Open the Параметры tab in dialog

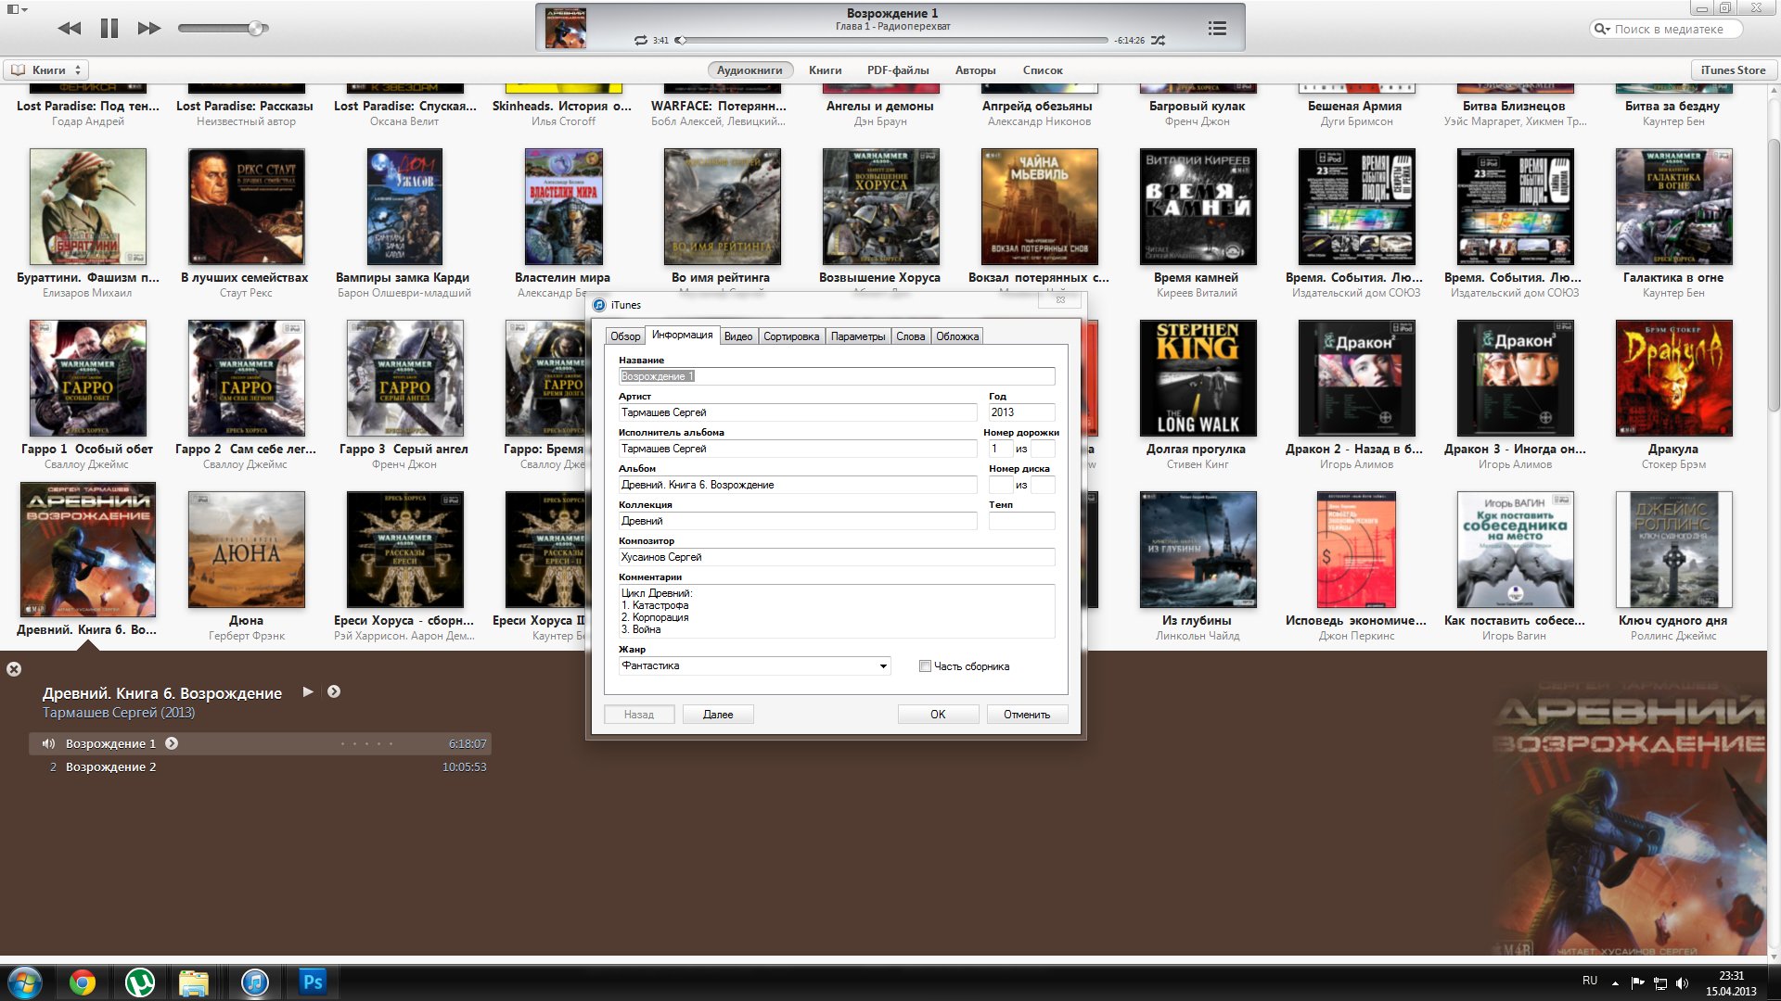click(x=858, y=336)
